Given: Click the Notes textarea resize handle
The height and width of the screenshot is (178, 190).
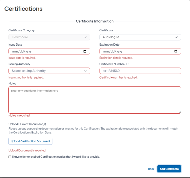Looking at the screenshot, I should click(180, 112).
